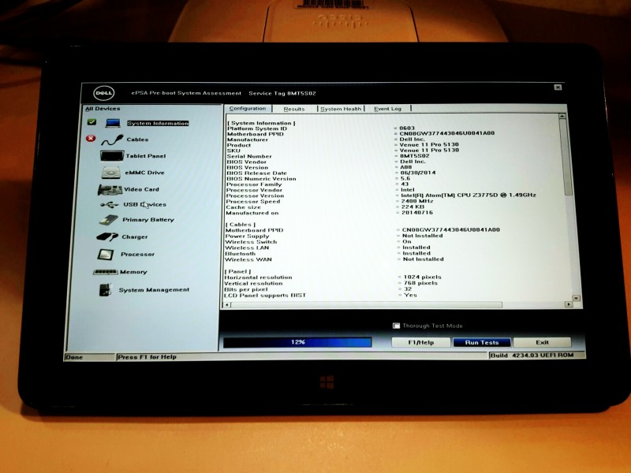Enable Thorough Test Mode checkbox
This screenshot has height=473, width=631.
396,326
